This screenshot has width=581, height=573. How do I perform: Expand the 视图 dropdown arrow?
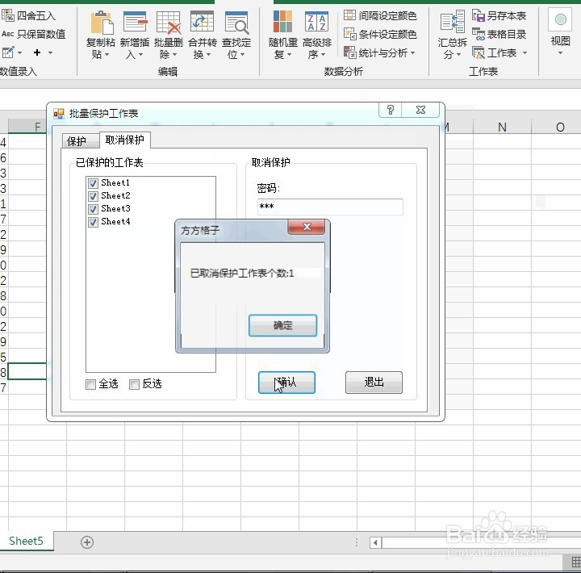[x=560, y=53]
